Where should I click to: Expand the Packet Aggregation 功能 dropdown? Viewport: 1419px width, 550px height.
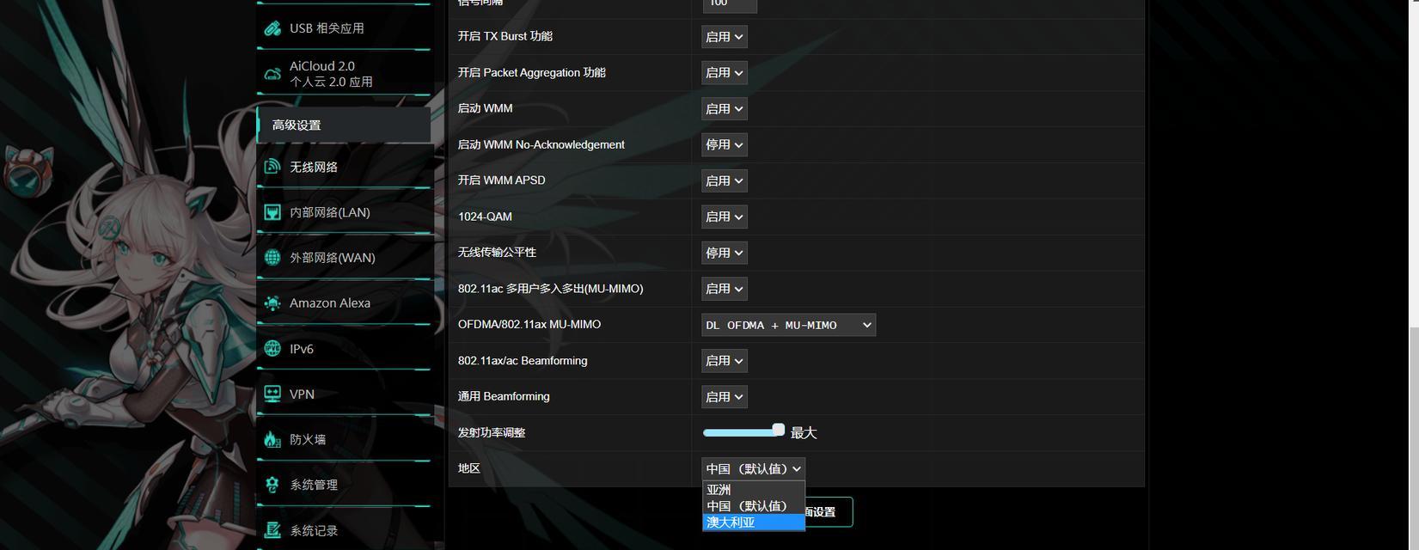pyautogui.click(x=725, y=73)
